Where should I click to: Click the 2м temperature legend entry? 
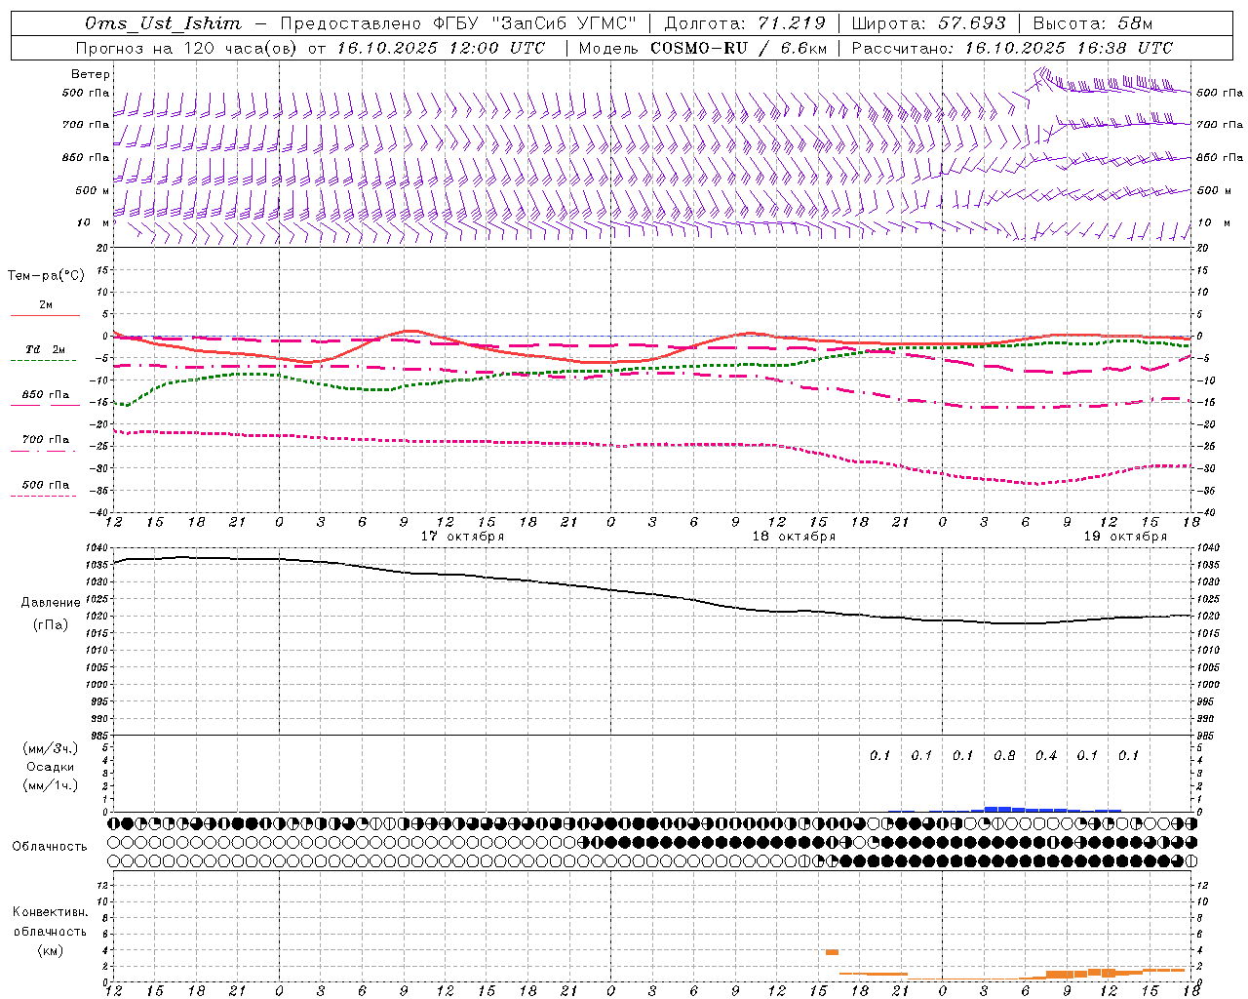(46, 305)
